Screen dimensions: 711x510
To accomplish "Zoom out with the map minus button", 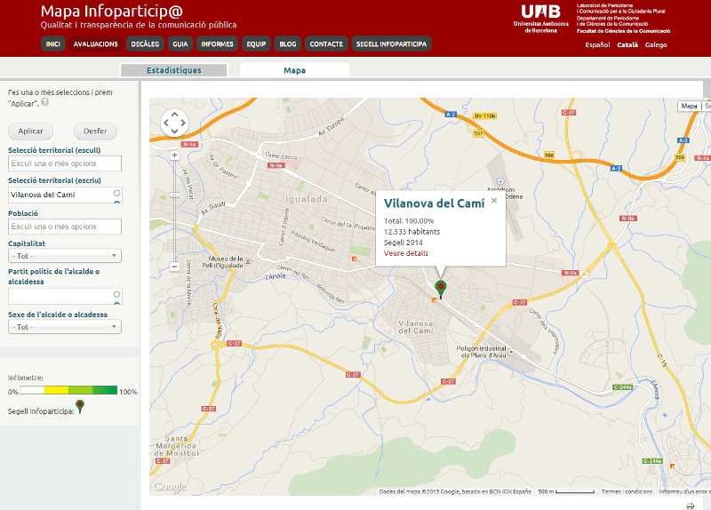I will tap(175, 266).
